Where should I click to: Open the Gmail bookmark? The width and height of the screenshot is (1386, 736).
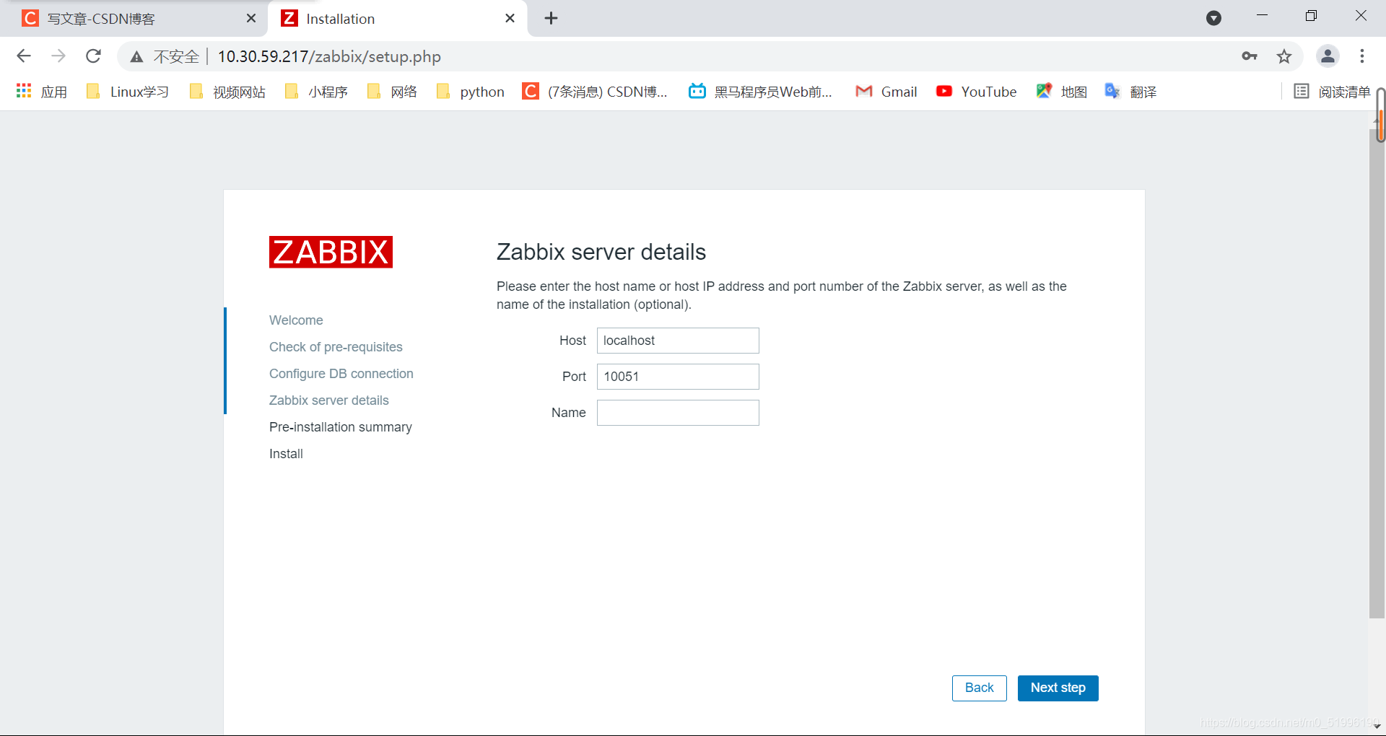pos(886,92)
